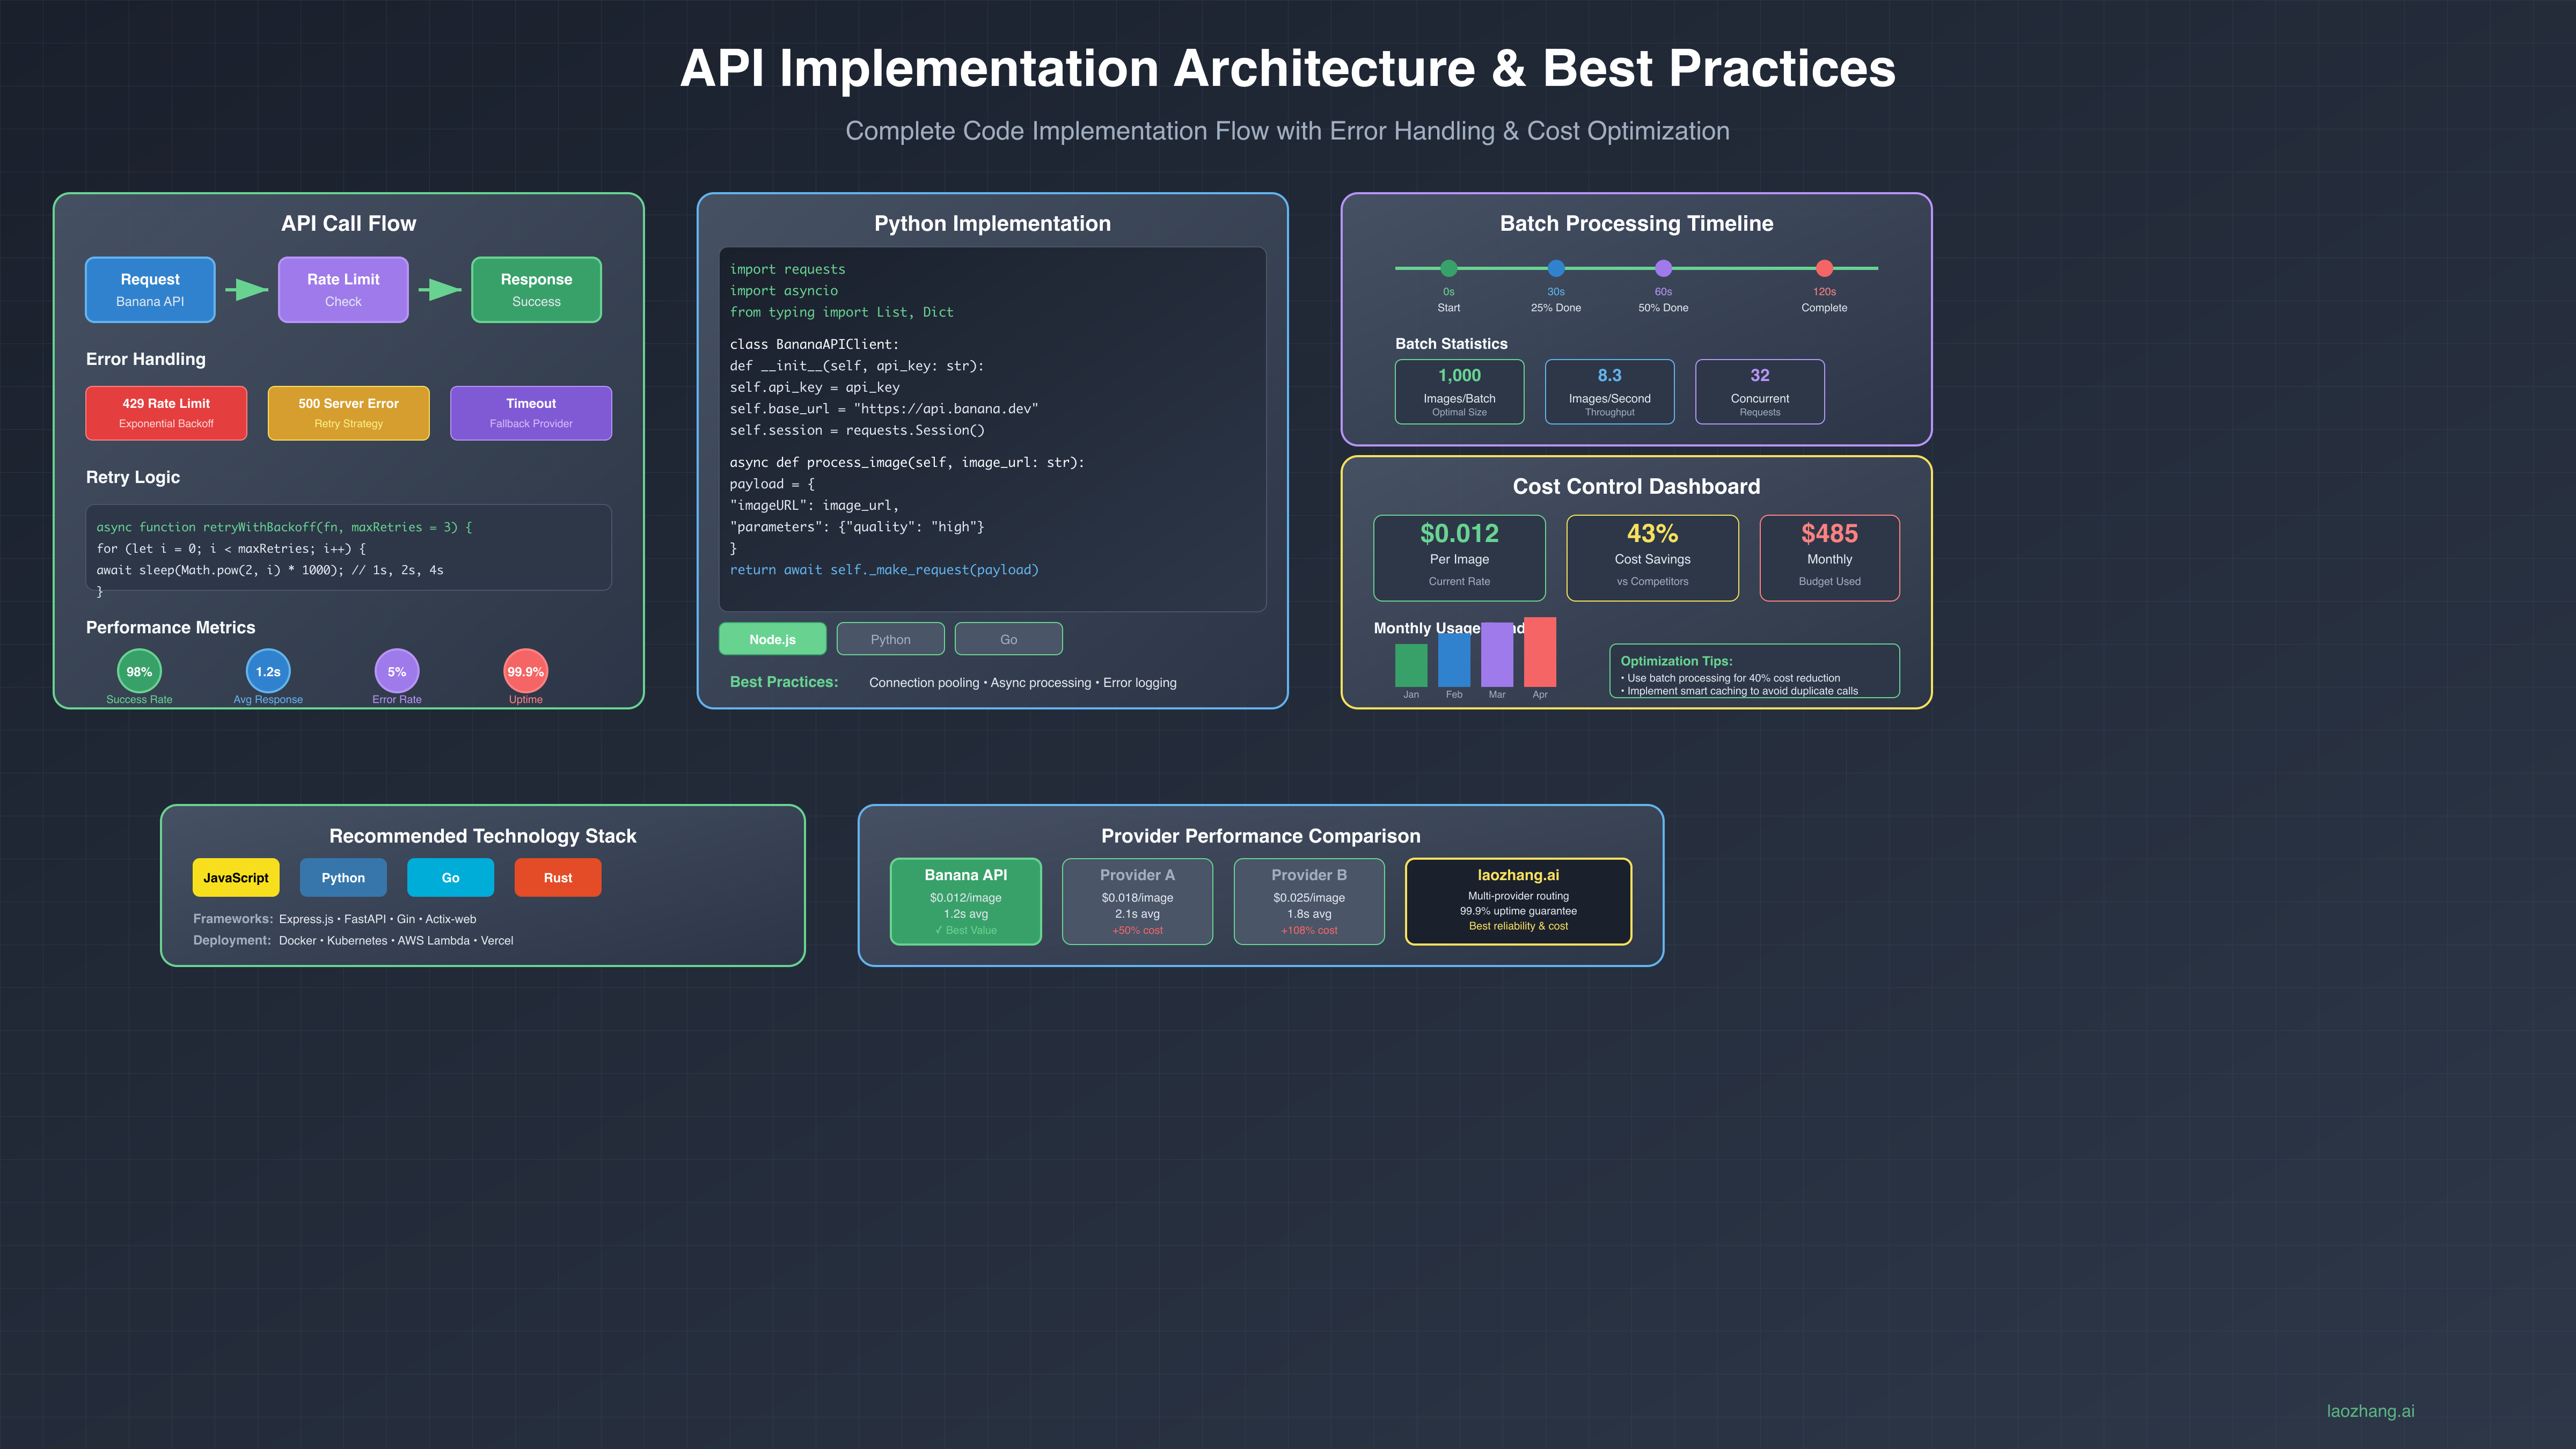Click the 'Best Practices:' label
Image resolution: width=2576 pixels, height=1449 pixels.
(784, 682)
